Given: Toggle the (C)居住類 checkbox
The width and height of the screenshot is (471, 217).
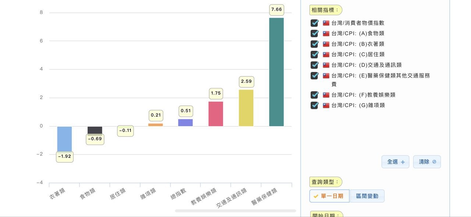Looking at the screenshot, I should (x=314, y=54).
